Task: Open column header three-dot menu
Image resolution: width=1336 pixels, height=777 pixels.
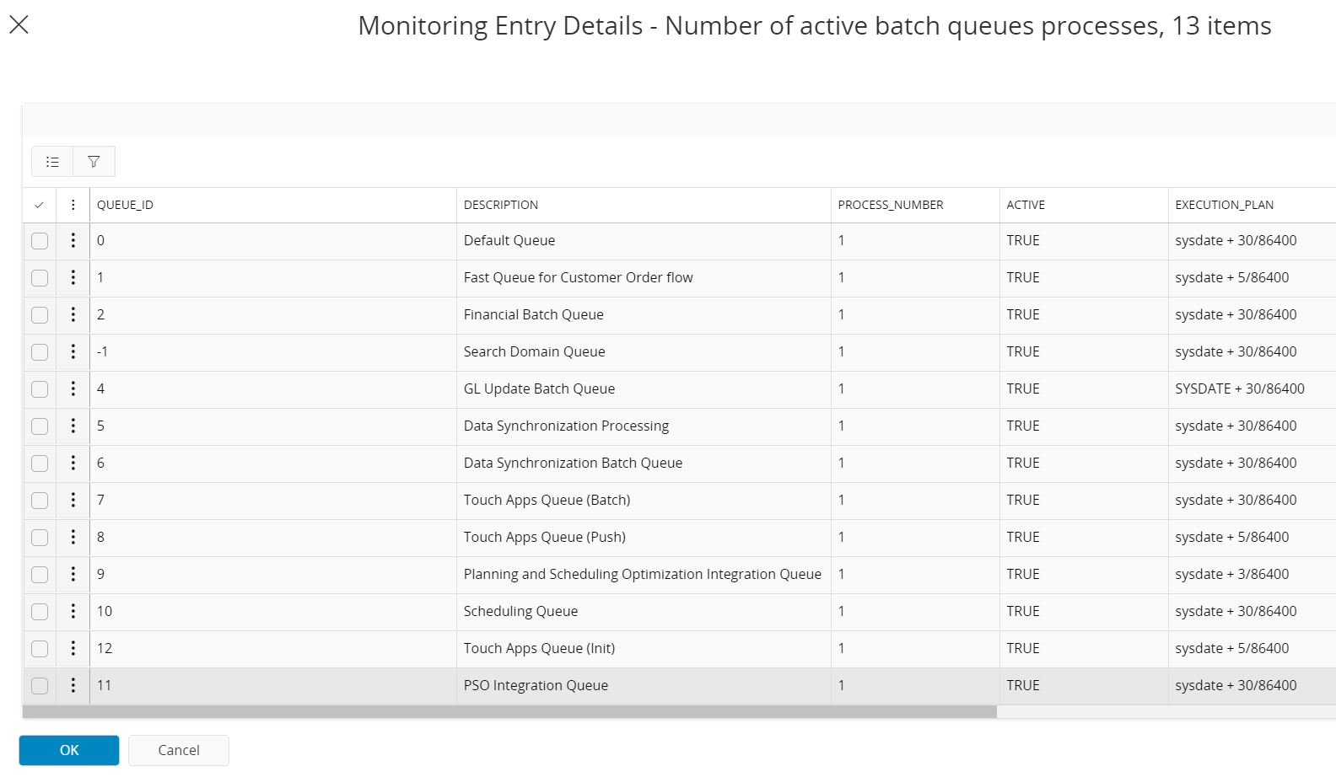Action: (73, 205)
